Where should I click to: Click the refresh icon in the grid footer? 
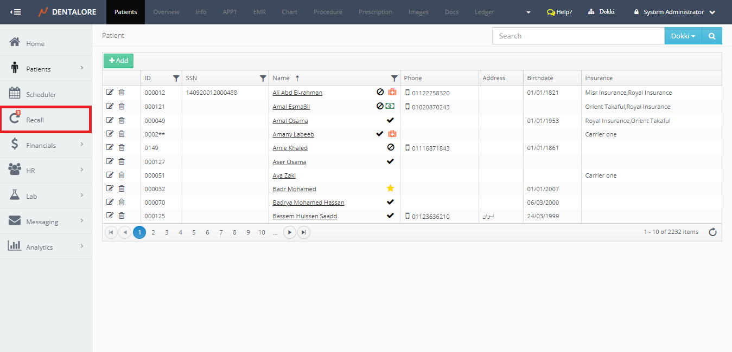712,232
